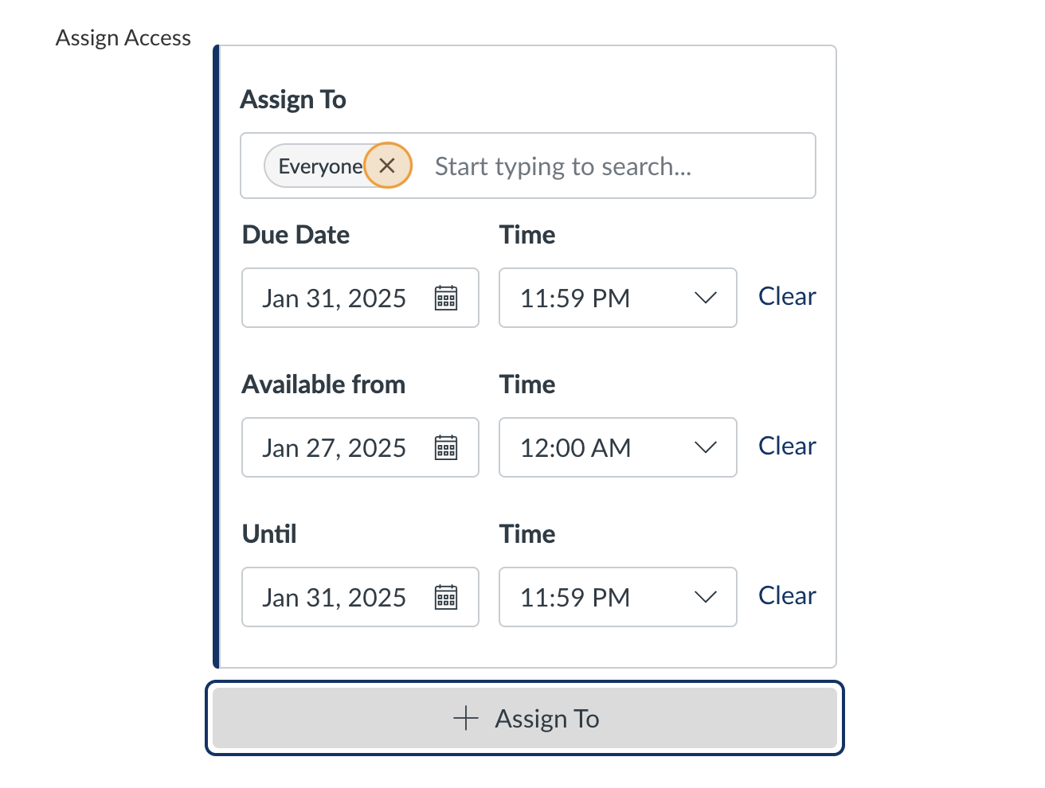The width and height of the screenshot is (1045, 788).
Task: Click the Available from field showing Jan 27, 2025
Action: pyautogui.click(x=335, y=447)
